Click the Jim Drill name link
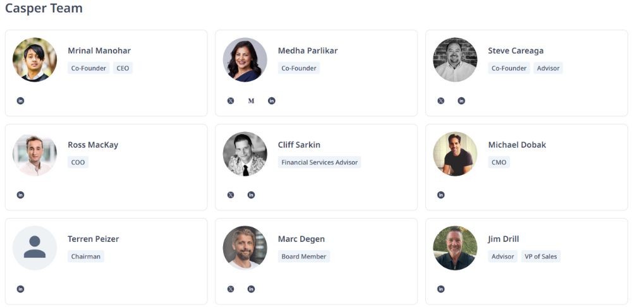The width and height of the screenshot is (632, 307). (504, 239)
